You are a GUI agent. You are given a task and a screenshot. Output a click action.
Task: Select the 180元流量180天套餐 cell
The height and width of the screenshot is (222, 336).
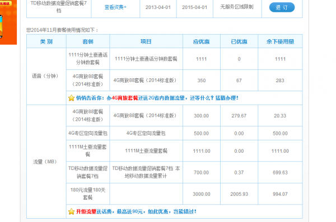pyautogui.click(x=88, y=193)
